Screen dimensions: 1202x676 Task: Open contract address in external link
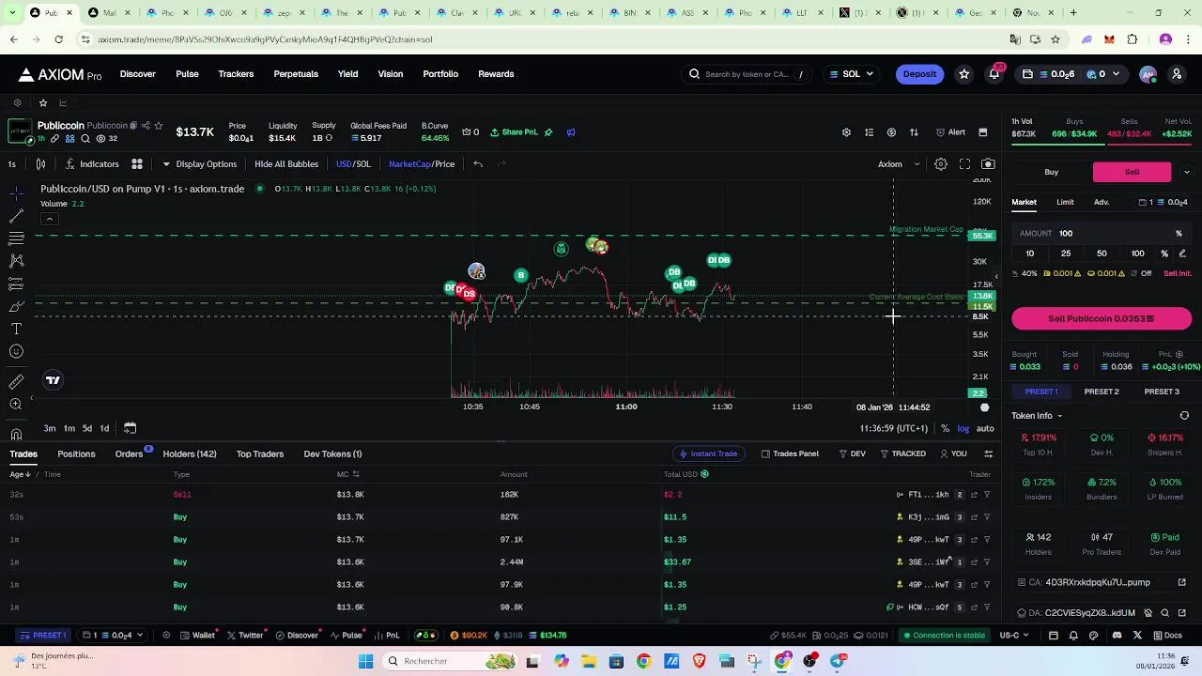1182,582
